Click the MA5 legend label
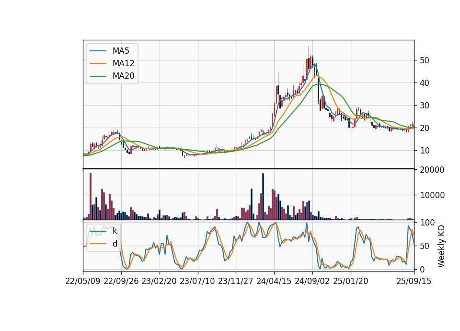 pyautogui.click(x=121, y=51)
